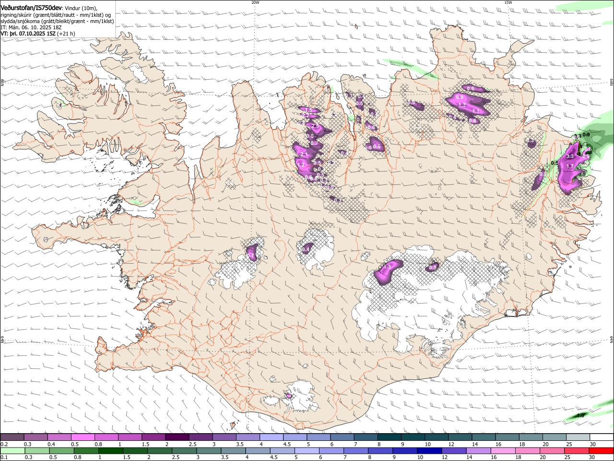
Task: Click the '30' label in the rain legend row
Action: tap(593, 457)
